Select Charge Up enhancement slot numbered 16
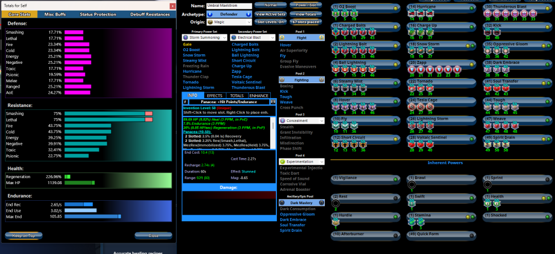This screenshot has width=555, height=254. pos(412,32)
